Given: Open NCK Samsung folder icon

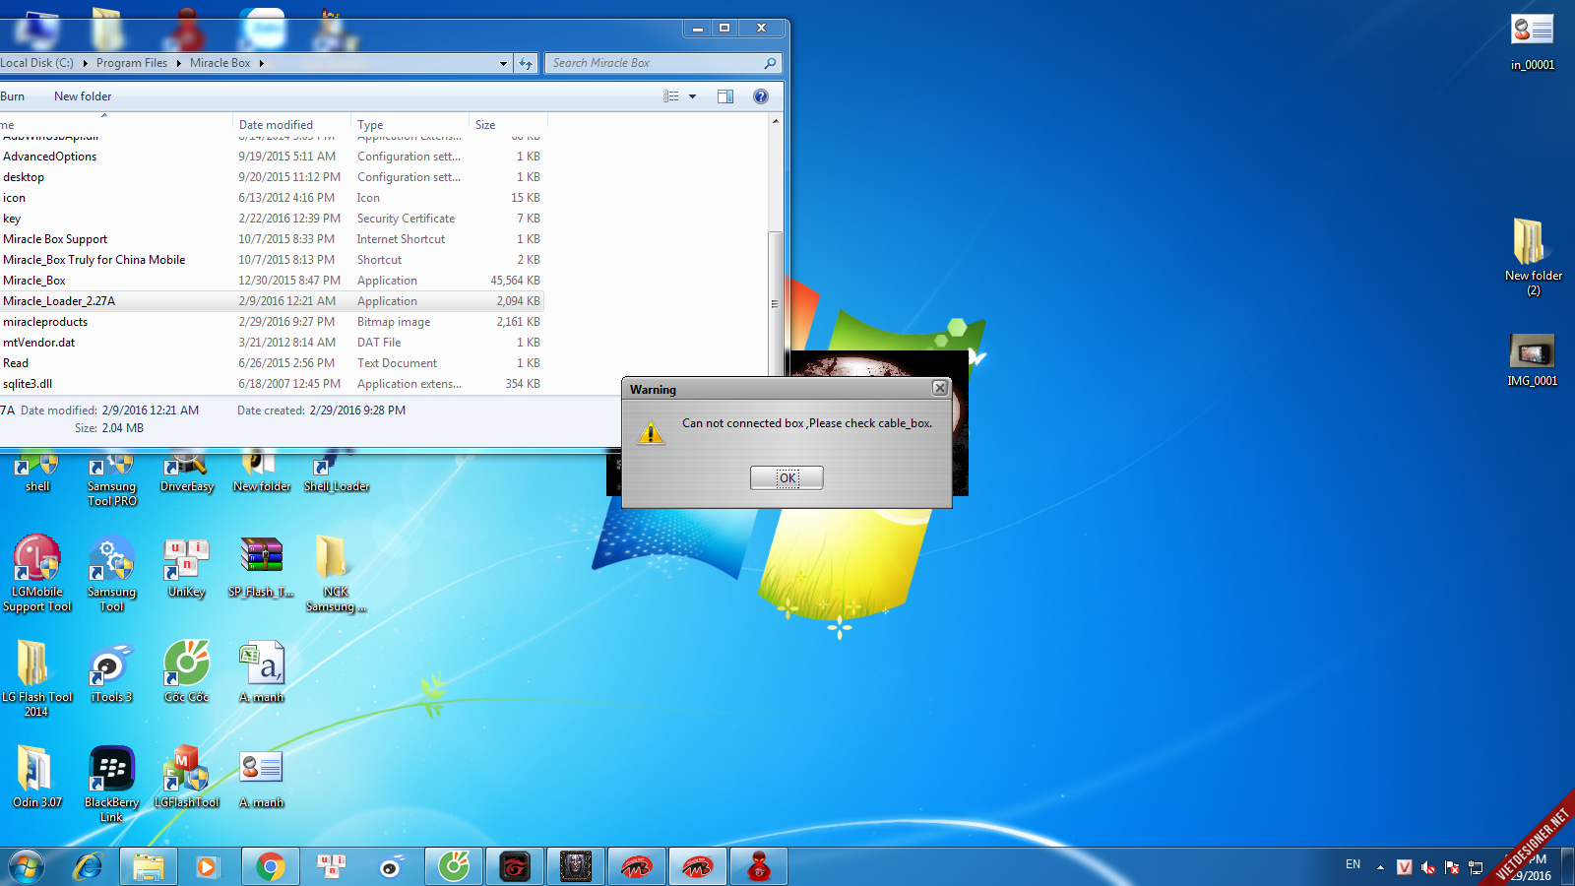Looking at the screenshot, I should [335, 573].
